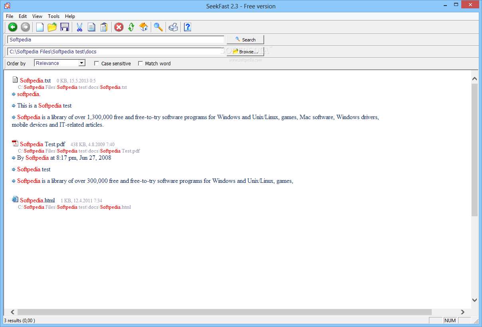Open help with the question mark icon
This screenshot has width=482, height=327.
pos(188,27)
